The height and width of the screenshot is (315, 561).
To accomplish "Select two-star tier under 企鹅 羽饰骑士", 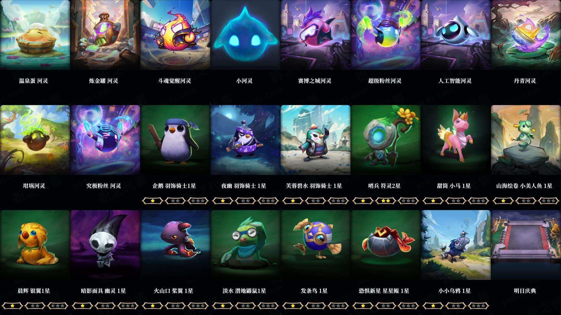I will [175, 201].
